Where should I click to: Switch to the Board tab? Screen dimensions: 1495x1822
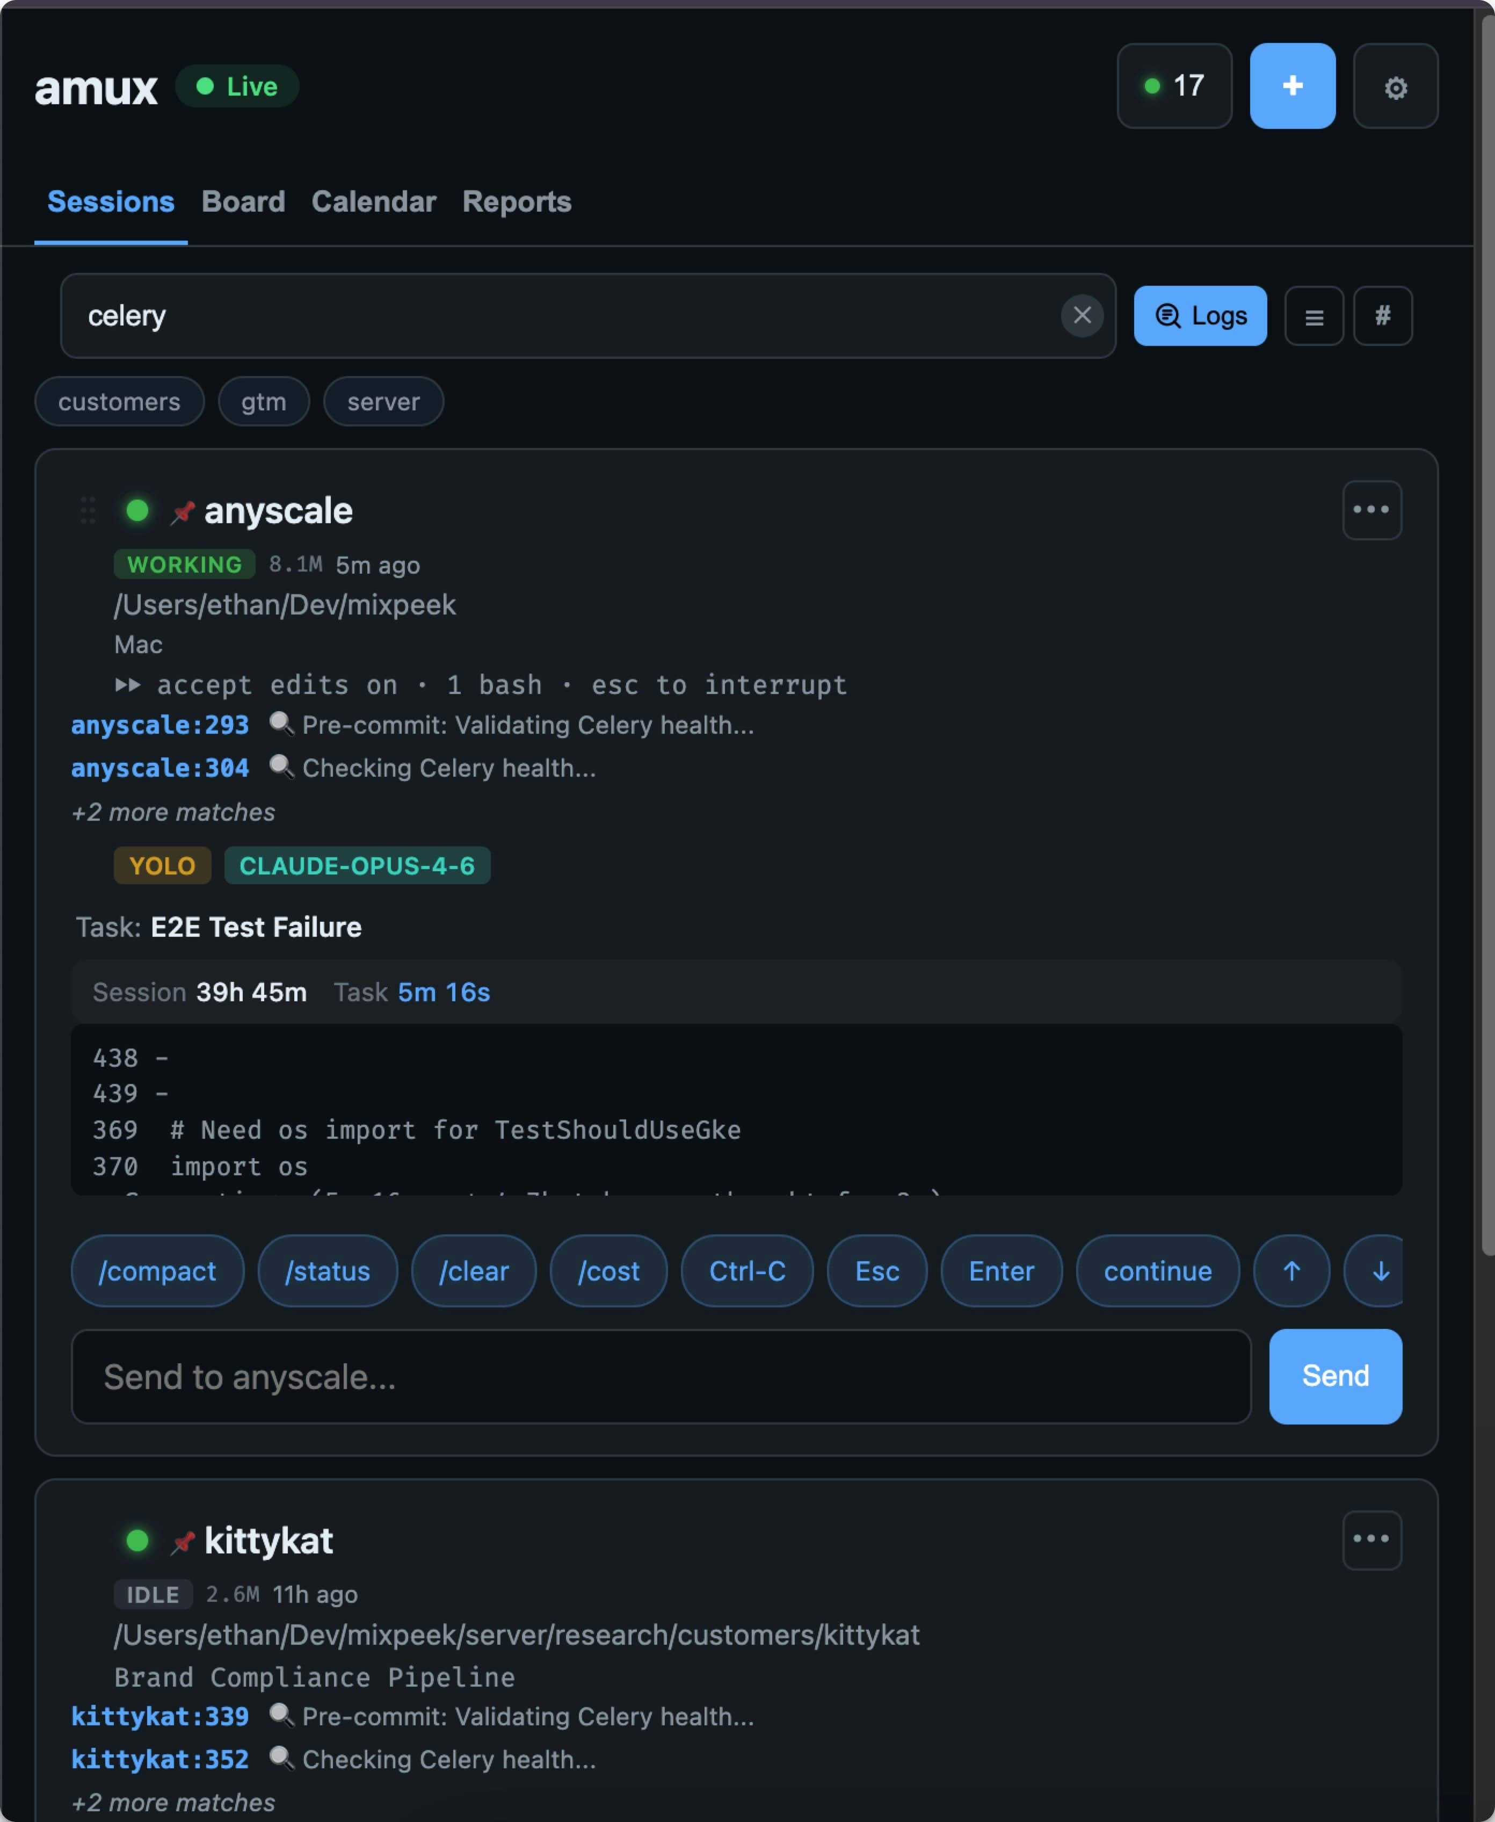(x=243, y=201)
